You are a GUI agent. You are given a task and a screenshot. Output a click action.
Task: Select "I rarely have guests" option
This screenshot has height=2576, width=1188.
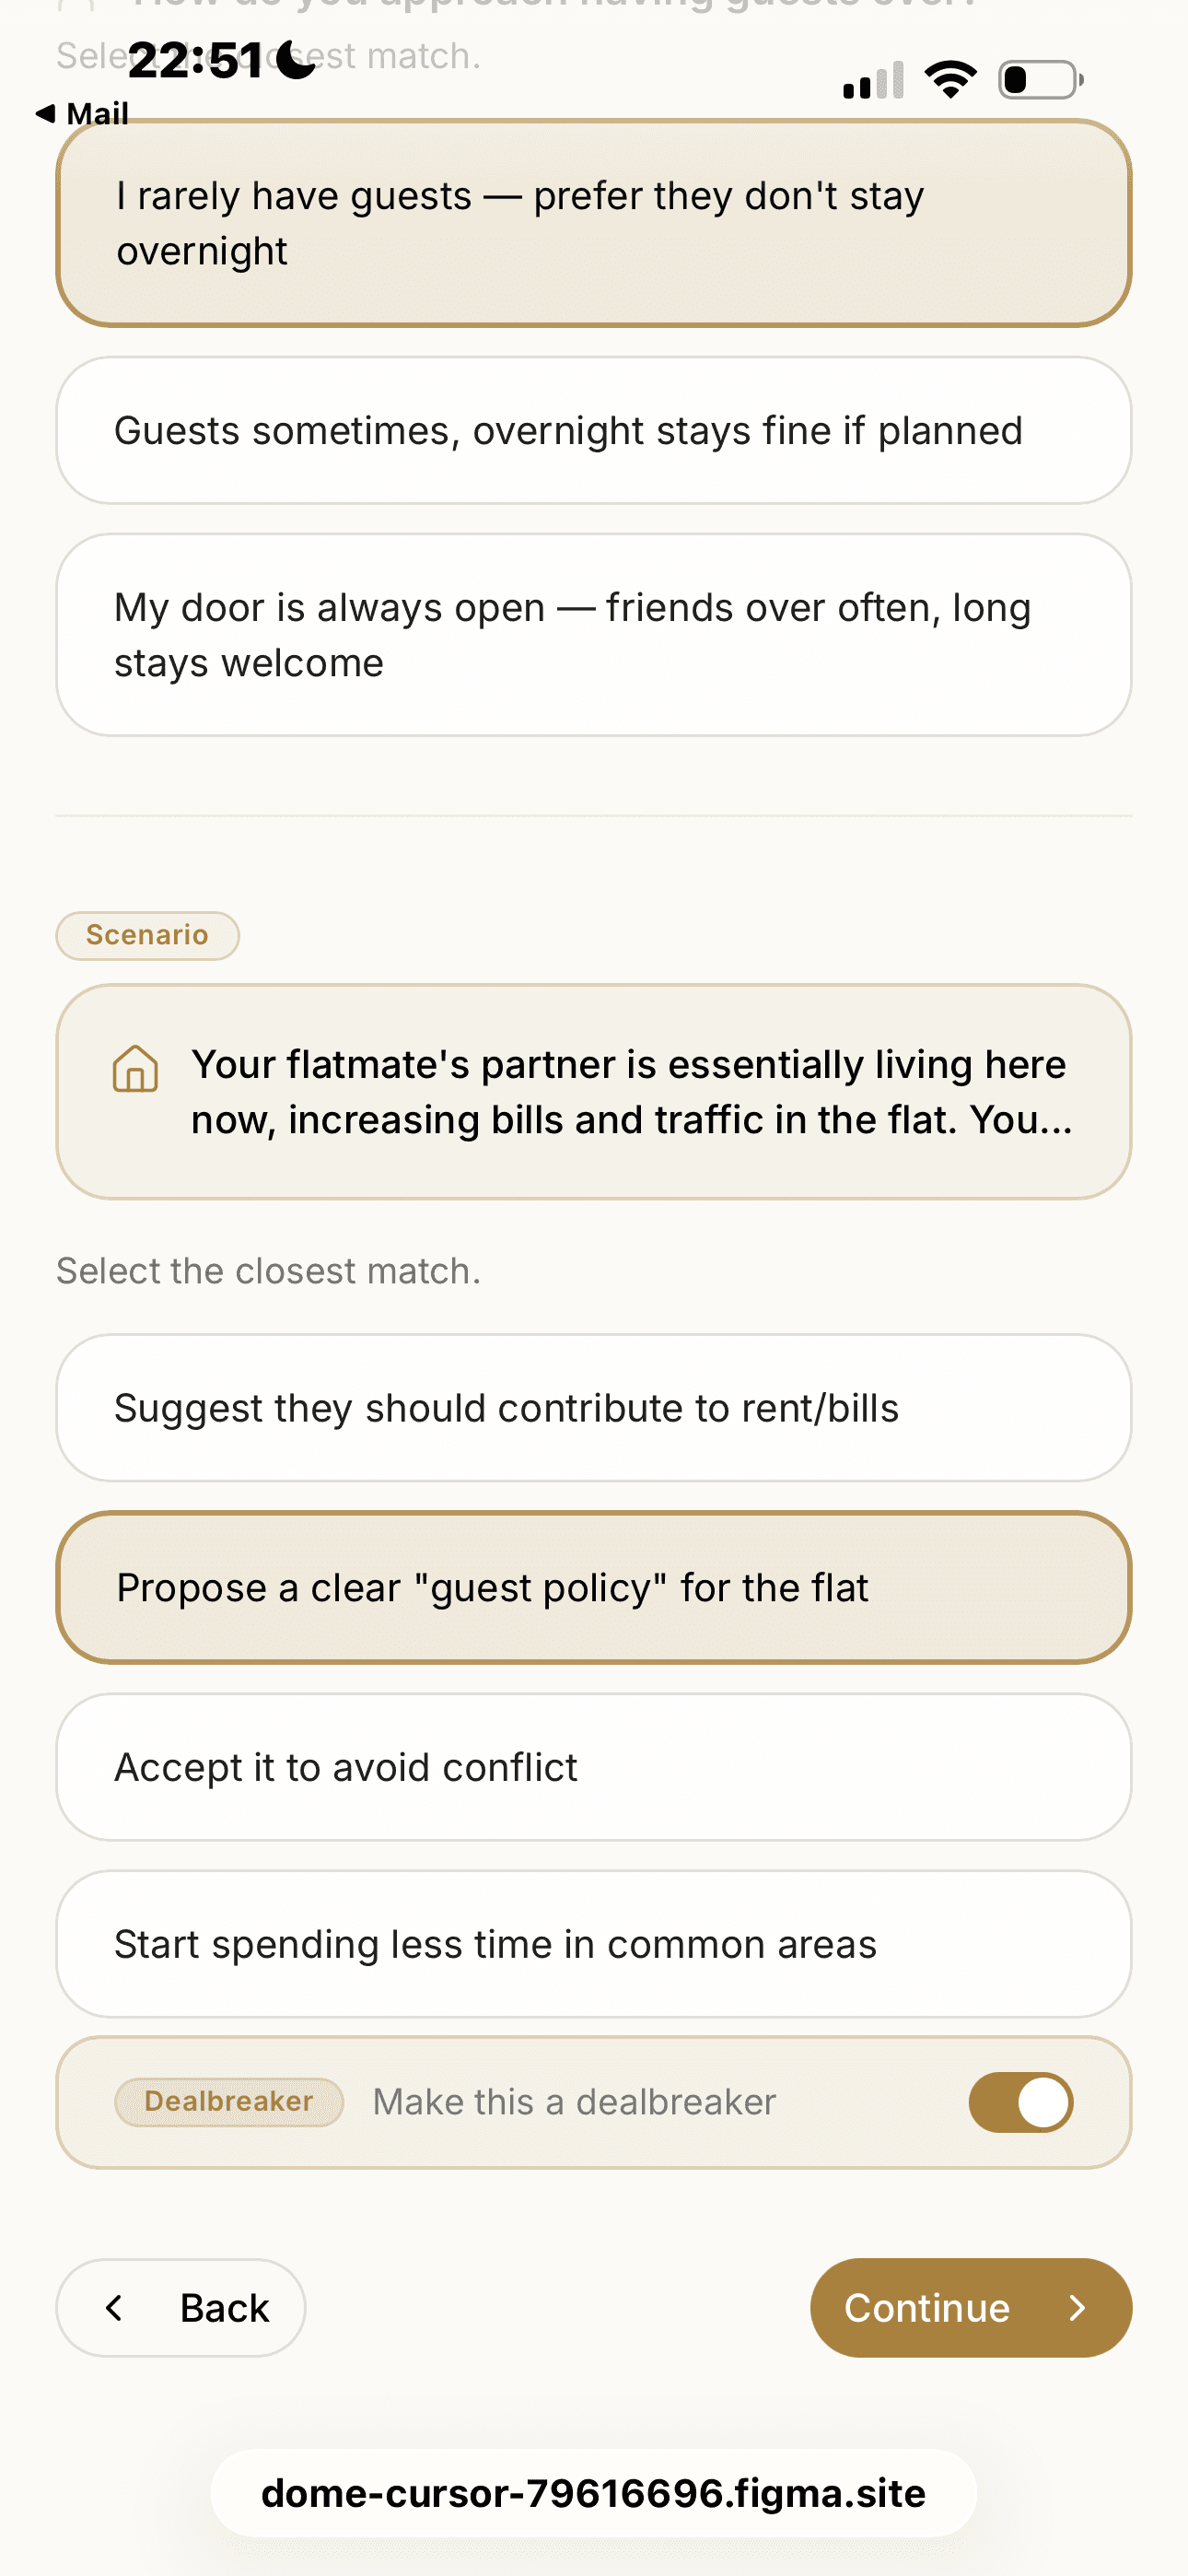pyautogui.click(x=594, y=223)
